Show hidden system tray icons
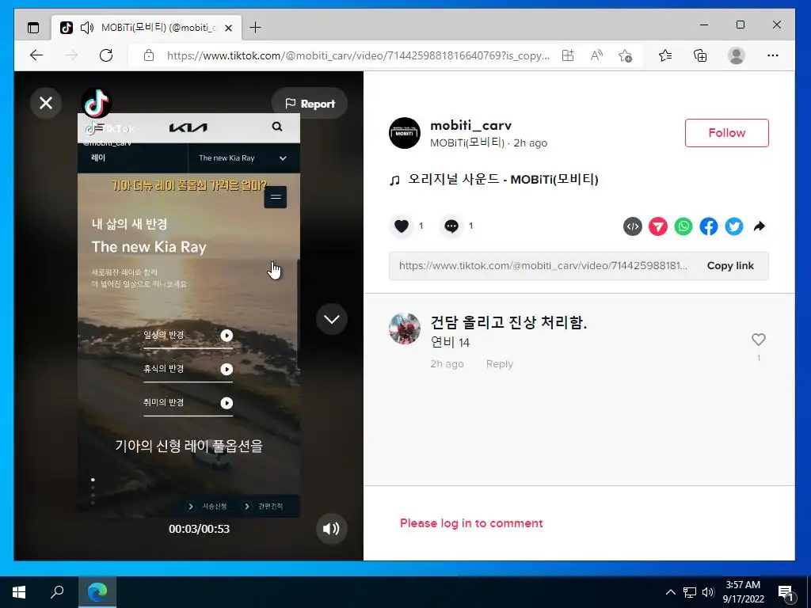This screenshot has width=811, height=608. (670, 592)
